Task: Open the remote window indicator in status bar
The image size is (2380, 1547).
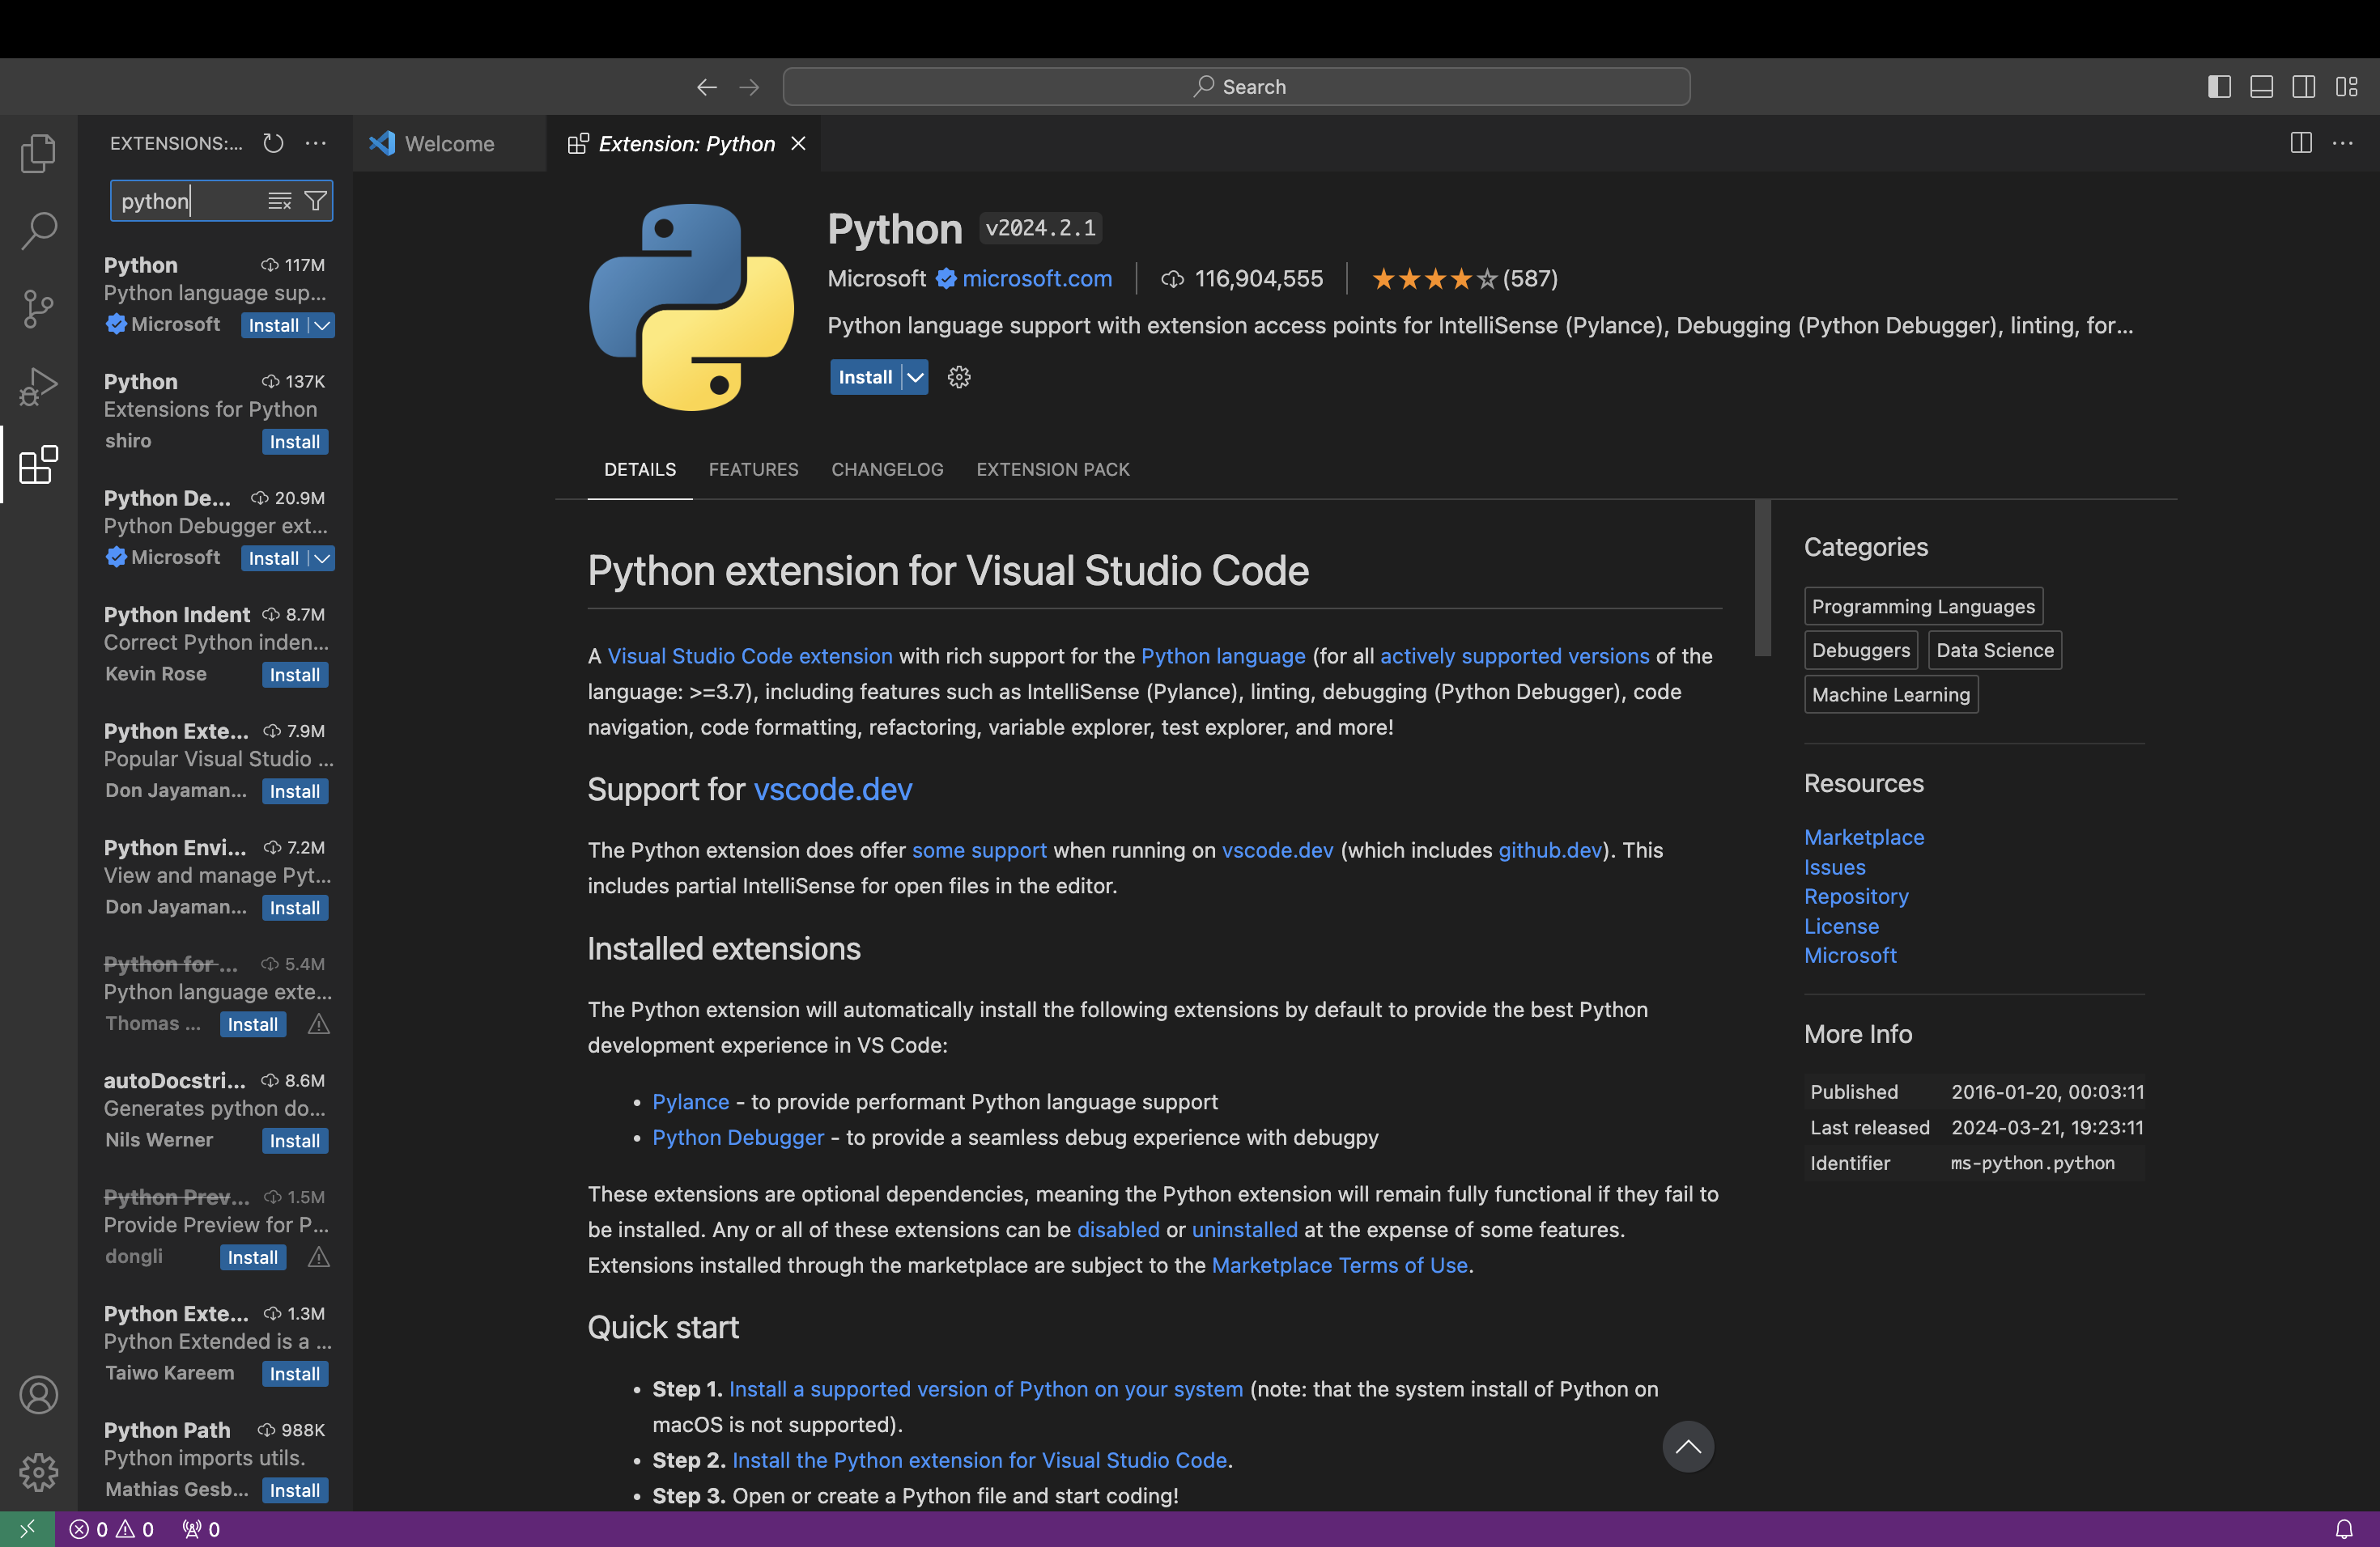Action: (27, 1528)
